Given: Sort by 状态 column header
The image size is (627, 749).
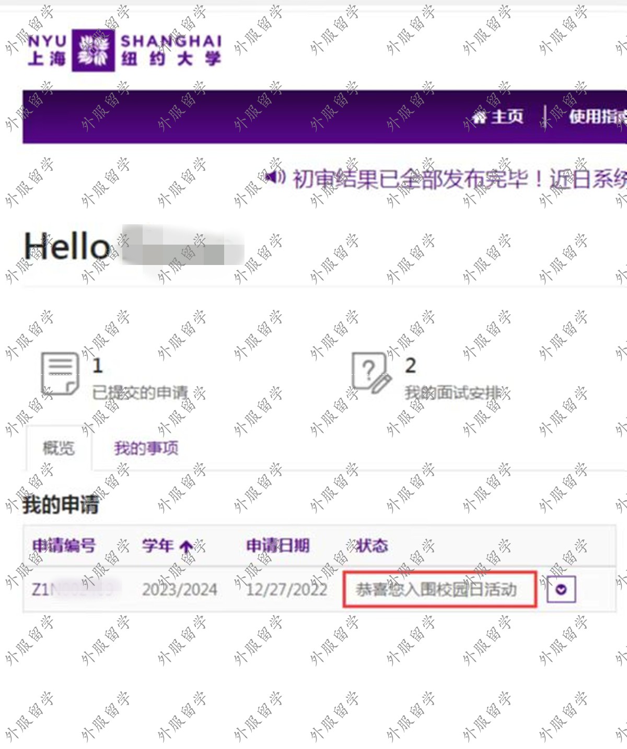Looking at the screenshot, I should 372,546.
